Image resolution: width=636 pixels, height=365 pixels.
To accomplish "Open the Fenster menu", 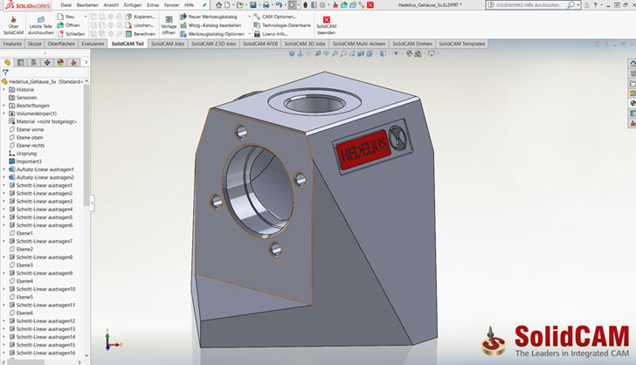I will 171,5.
